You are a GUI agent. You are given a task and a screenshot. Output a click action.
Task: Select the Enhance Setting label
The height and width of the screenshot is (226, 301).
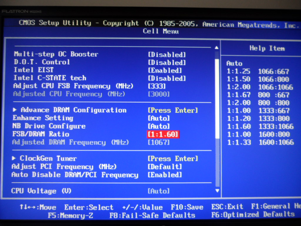click(x=43, y=118)
